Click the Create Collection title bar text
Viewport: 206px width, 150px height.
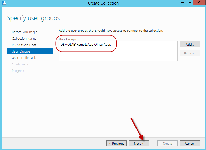click(x=103, y=3)
